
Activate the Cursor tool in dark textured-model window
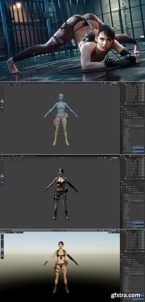2,165
